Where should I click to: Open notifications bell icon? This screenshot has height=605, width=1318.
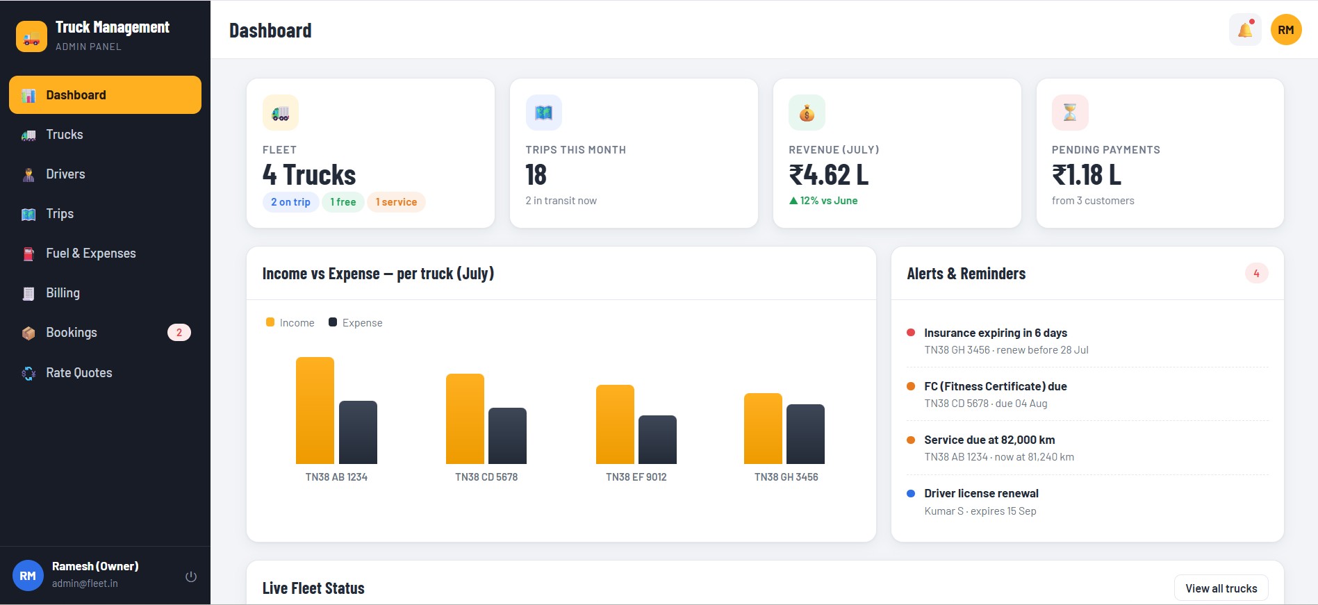coord(1245,30)
